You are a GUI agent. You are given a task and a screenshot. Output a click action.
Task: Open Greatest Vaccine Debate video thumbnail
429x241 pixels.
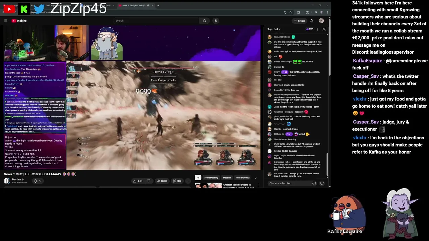coord(208,185)
